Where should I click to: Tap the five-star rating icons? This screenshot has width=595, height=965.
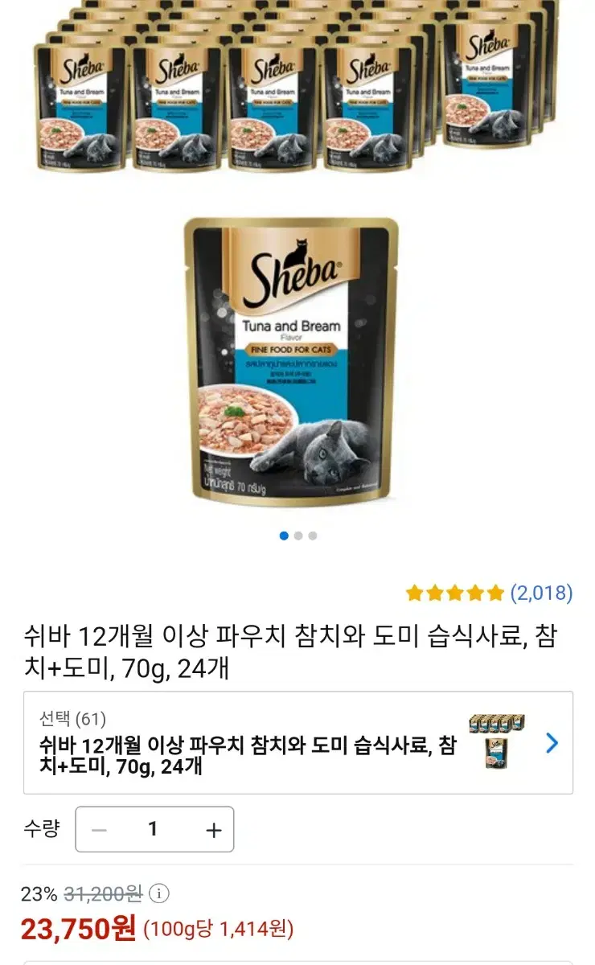coord(455,593)
